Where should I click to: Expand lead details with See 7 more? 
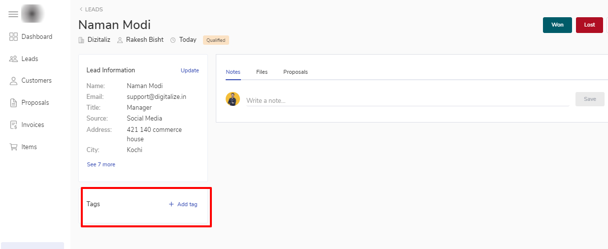click(x=101, y=164)
